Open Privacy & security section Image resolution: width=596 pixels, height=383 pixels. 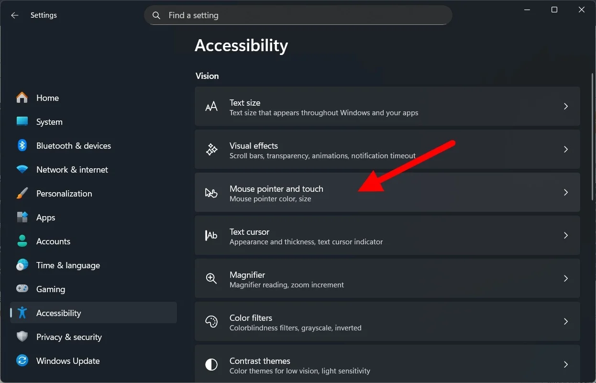coord(69,337)
